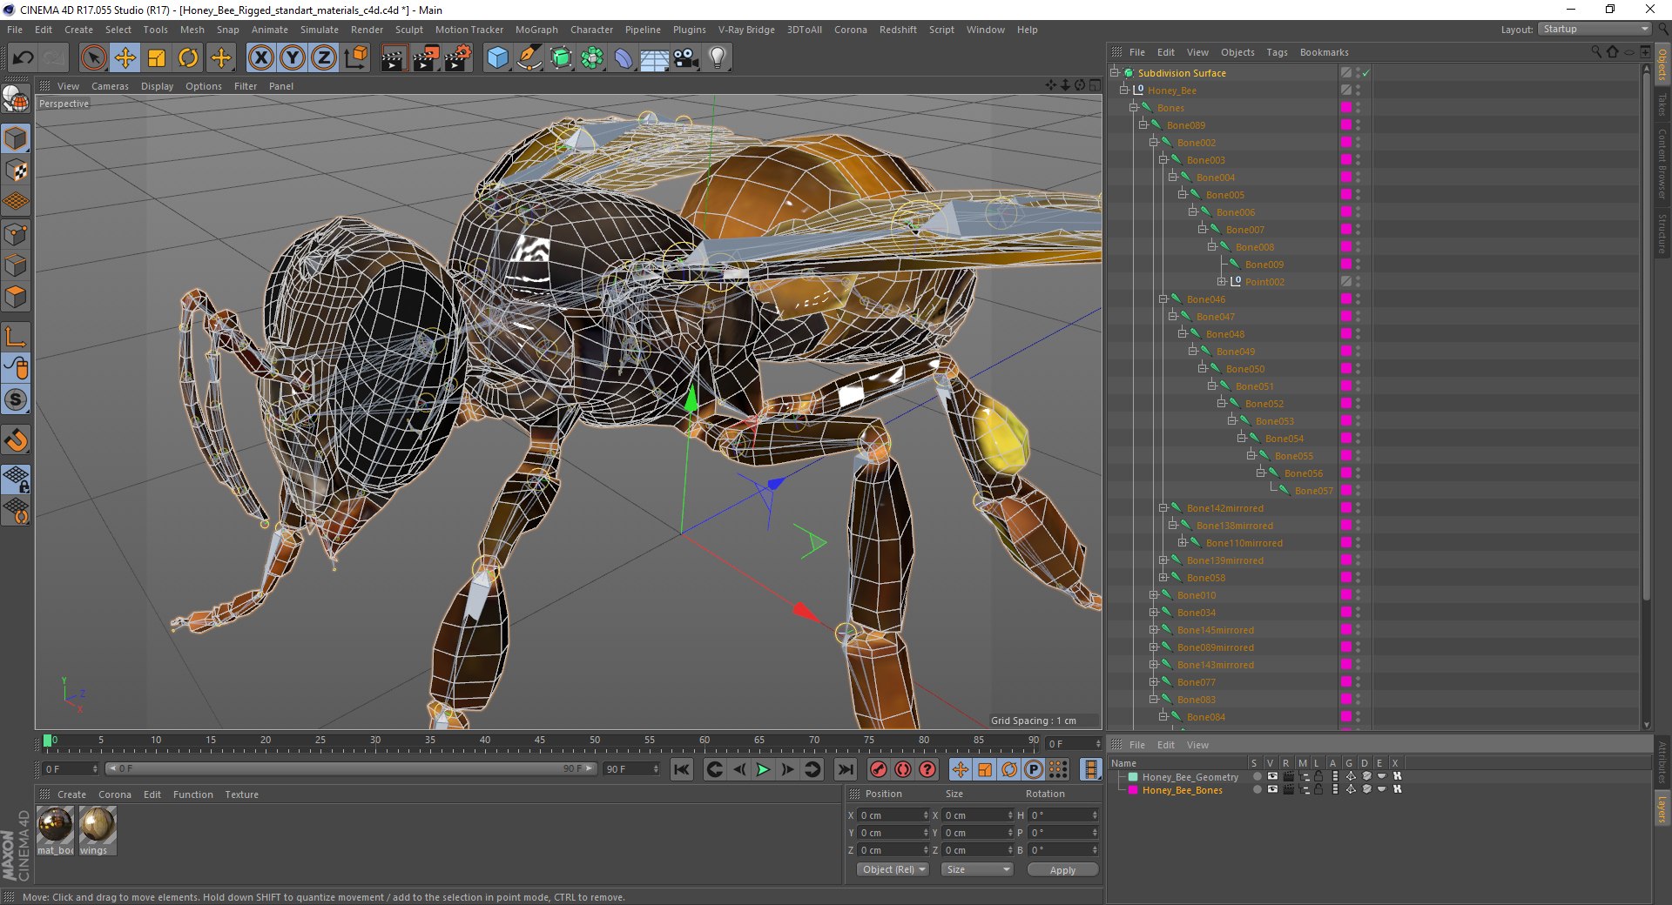This screenshot has height=905, width=1672.
Task: Open Object Manager Tags menu
Action: point(1277,52)
